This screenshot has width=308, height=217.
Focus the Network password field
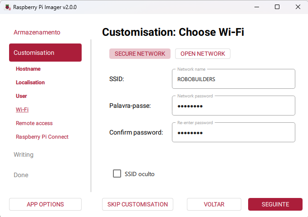click(234, 106)
